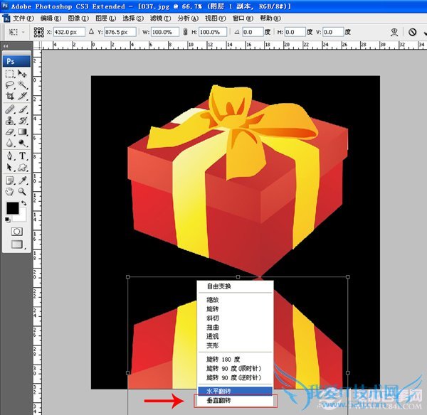Pick the Lasso tool
The image size is (427, 415).
click(x=10, y=85)
